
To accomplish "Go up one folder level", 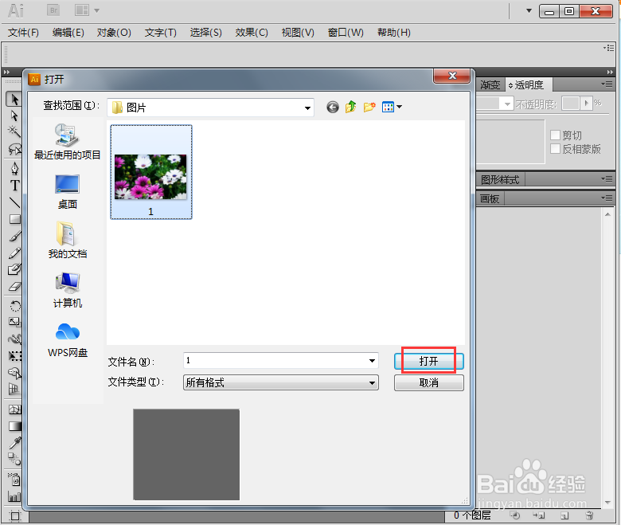I will click(350, 107).
